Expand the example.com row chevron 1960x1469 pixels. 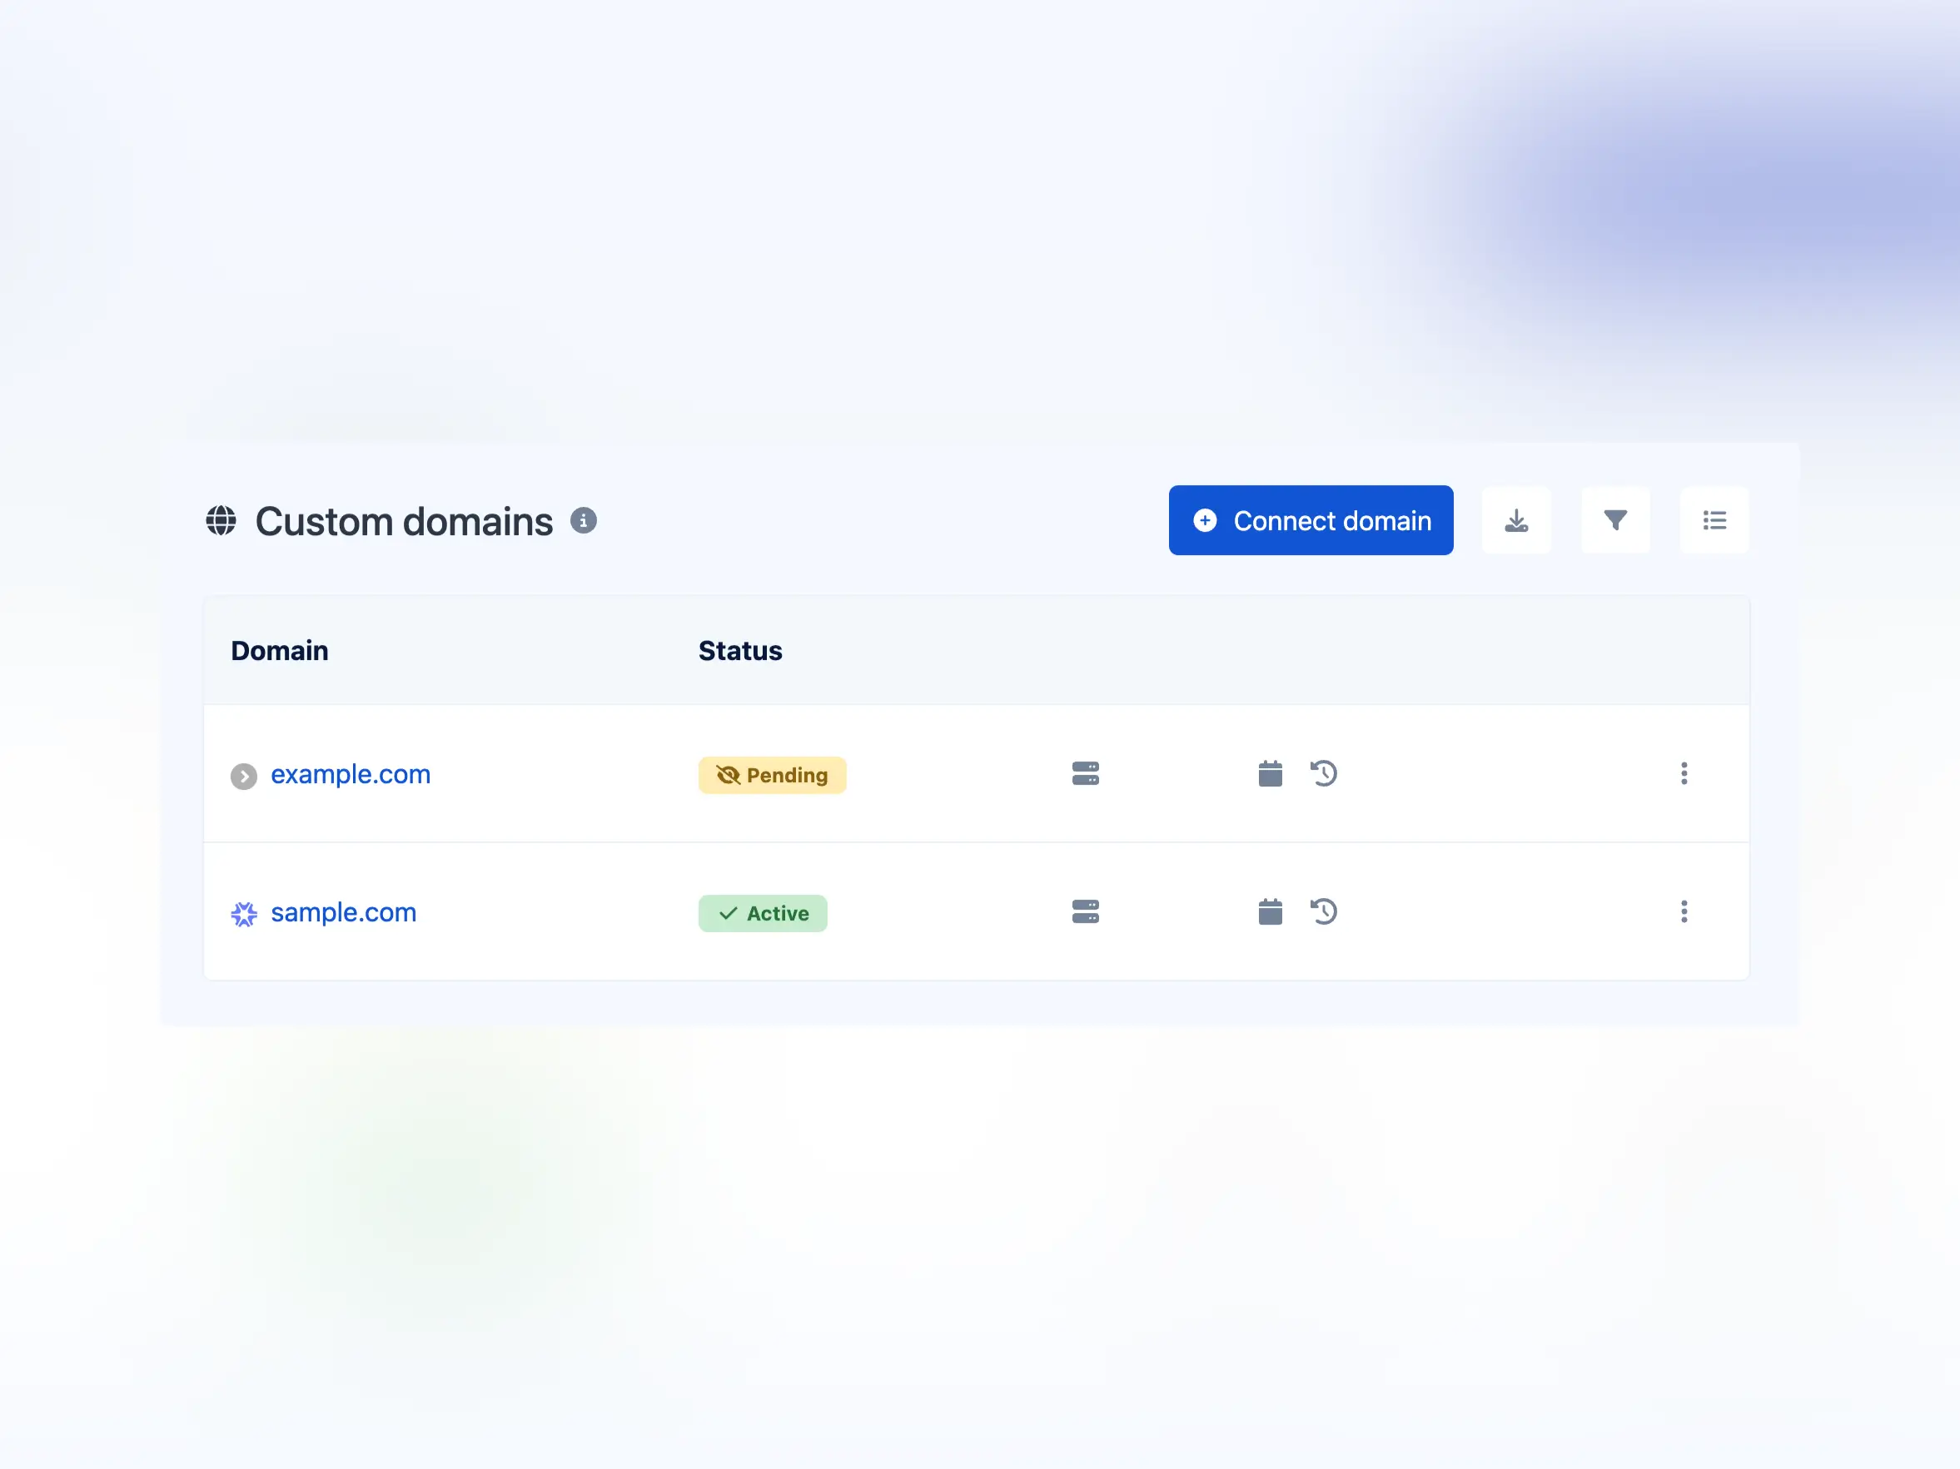click(x=245, y=775)
